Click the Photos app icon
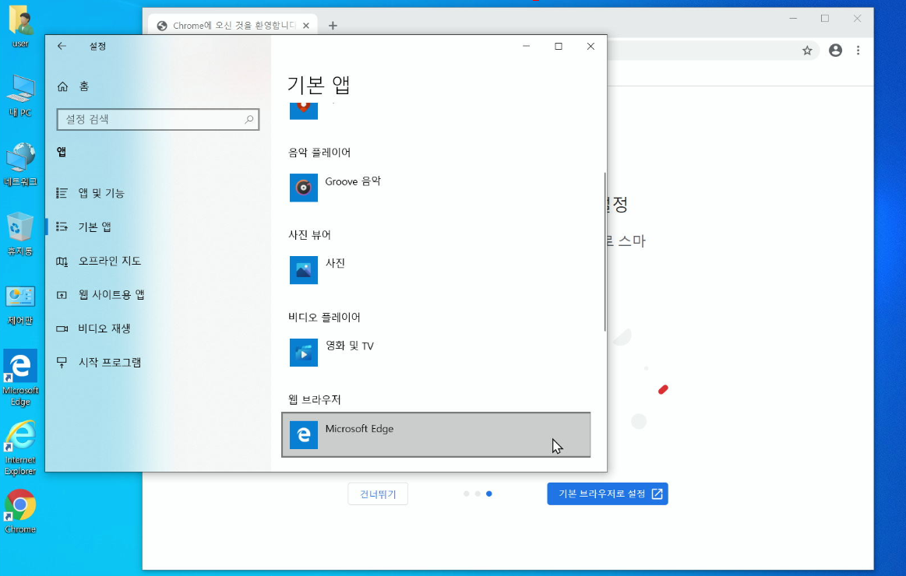This screenshot has height=576, width=906. 303,270
